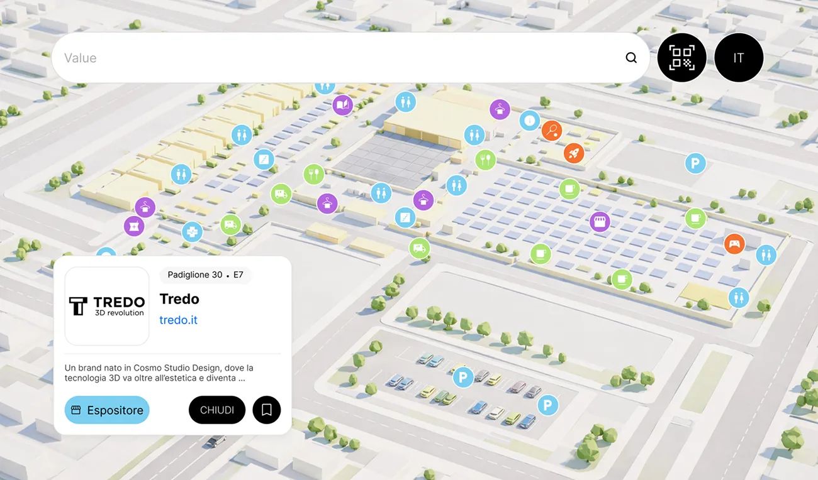Click the Espositore button
Screen dimensions: 818x480
pos(107,410)
